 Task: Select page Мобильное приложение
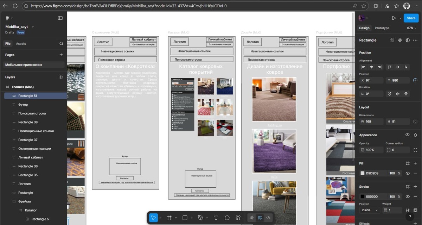[x=34, y=65]
